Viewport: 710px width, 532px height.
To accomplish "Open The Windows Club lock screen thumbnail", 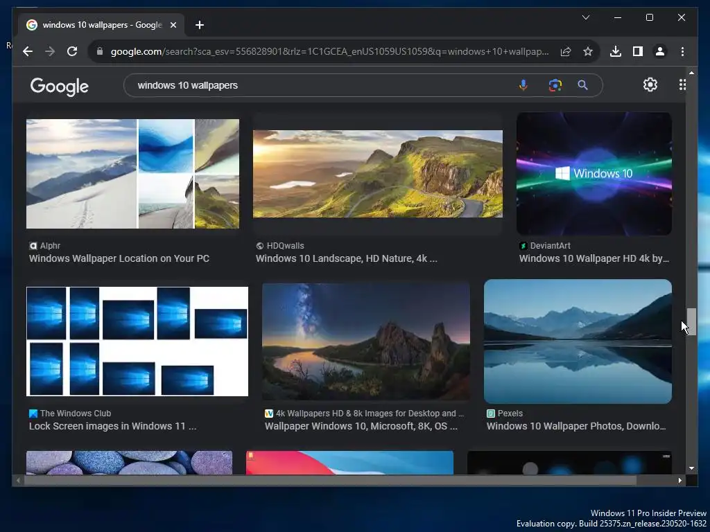I will click(x=137, y=342).
